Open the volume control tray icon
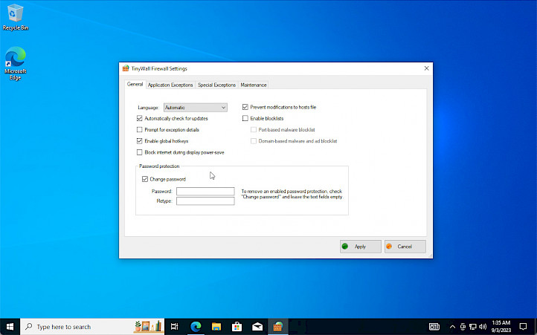 pos(483,326)
